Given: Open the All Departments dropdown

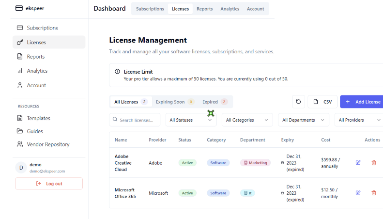Looking at the screenshot, I should 303,120.
